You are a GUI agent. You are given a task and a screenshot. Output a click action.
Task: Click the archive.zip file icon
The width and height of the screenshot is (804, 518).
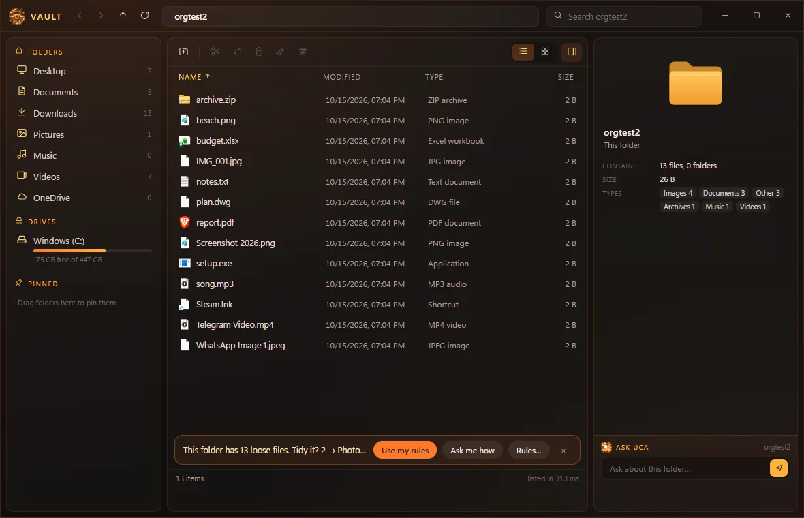(185, 100)
